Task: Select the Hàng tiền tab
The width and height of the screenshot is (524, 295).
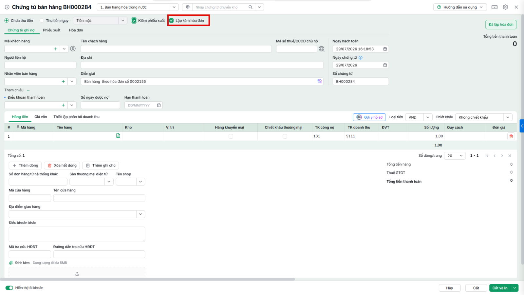Action: point(20,117)
